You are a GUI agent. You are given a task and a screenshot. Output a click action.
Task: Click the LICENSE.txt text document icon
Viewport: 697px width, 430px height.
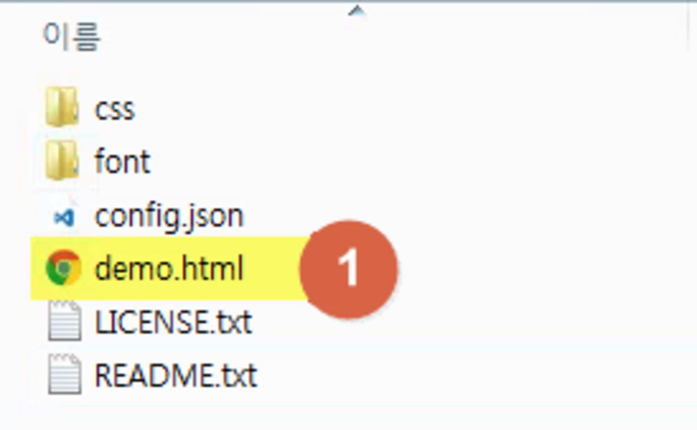pyautogui.click(x=64, y=321)
